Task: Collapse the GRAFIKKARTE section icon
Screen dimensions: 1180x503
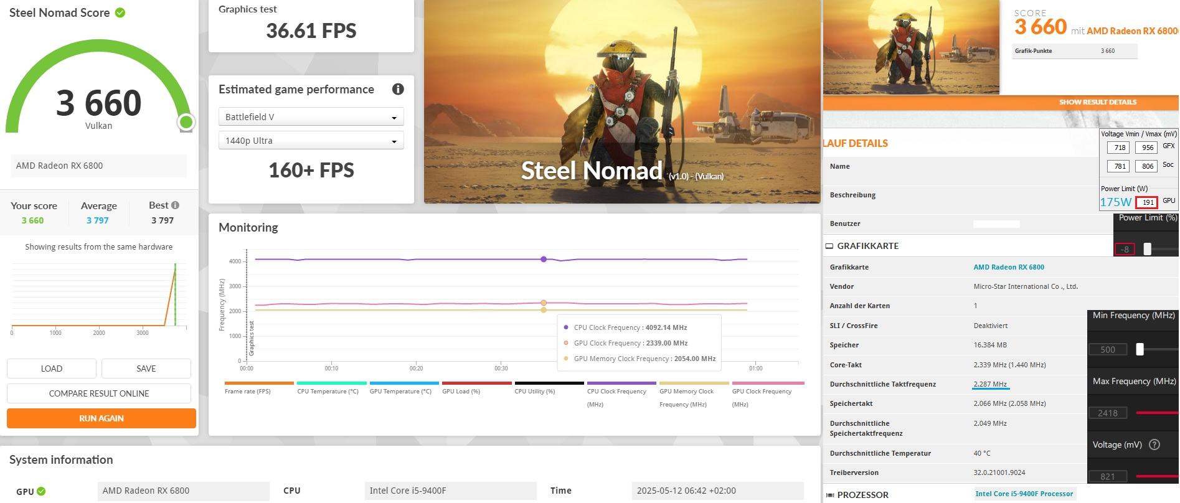Action: coord(829,246)
